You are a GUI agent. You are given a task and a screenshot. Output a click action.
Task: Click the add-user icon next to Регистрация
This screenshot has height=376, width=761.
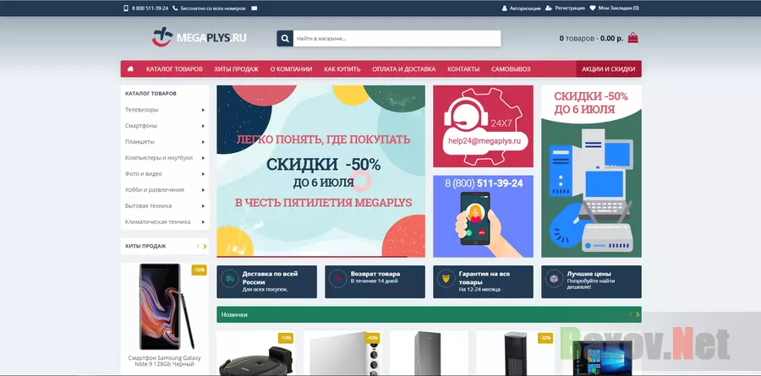(549, 8)
